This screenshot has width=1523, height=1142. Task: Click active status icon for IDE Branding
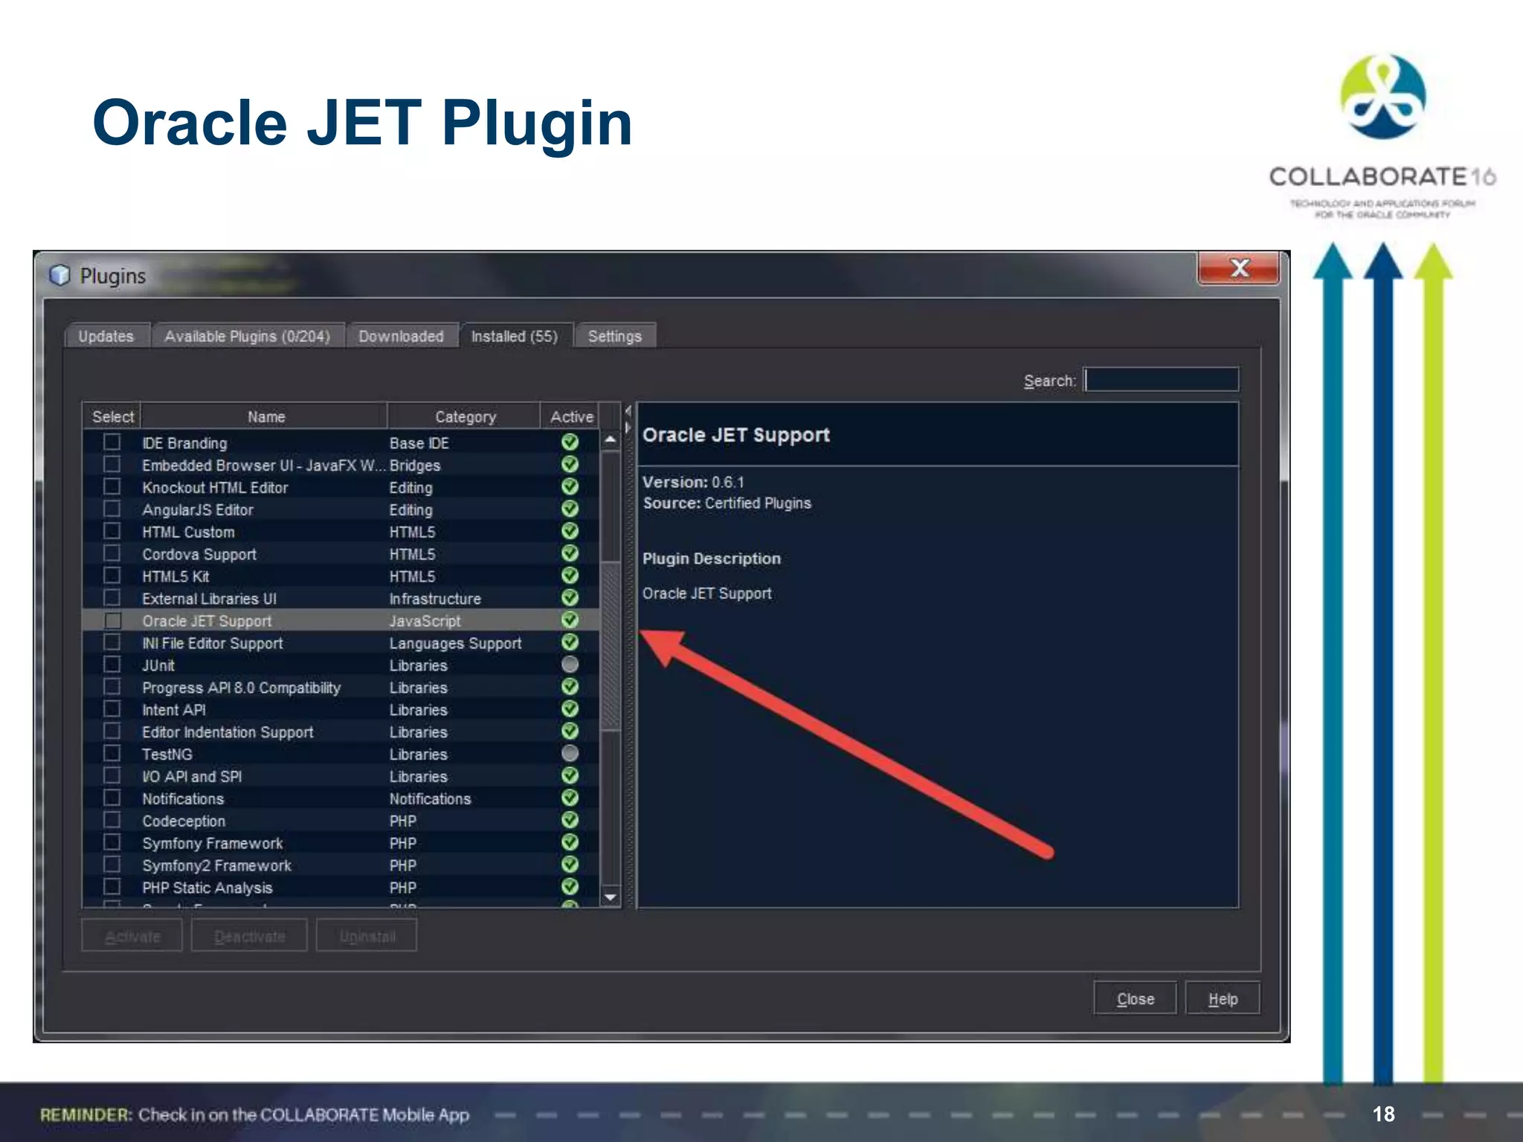click(570, 442)
